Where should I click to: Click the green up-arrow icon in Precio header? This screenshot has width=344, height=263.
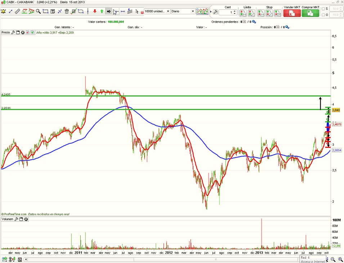point(32,32)
